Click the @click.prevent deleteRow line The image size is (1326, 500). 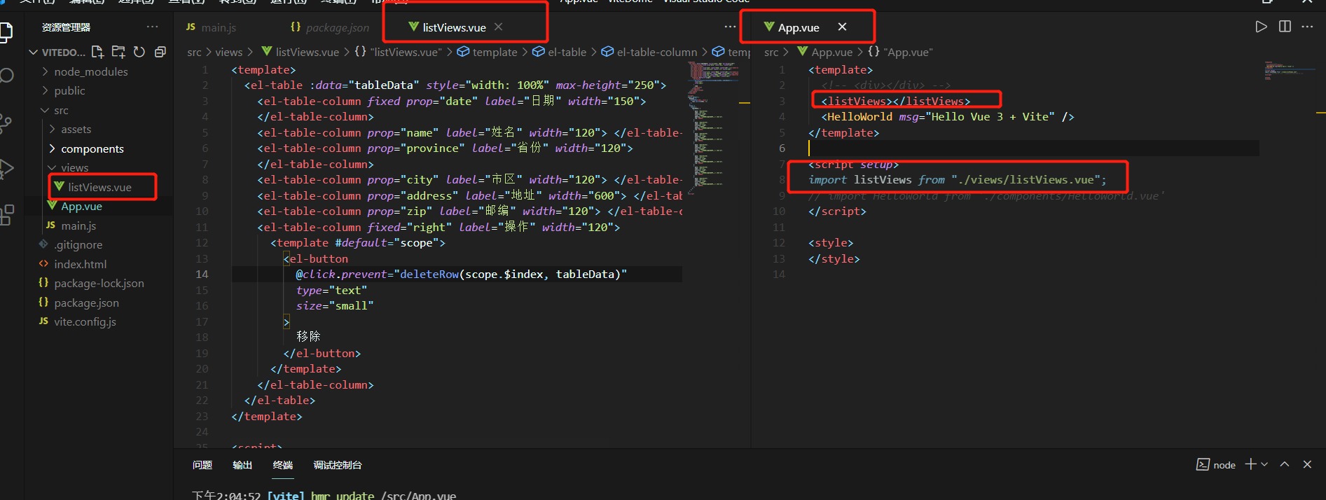tap(461, 275)
